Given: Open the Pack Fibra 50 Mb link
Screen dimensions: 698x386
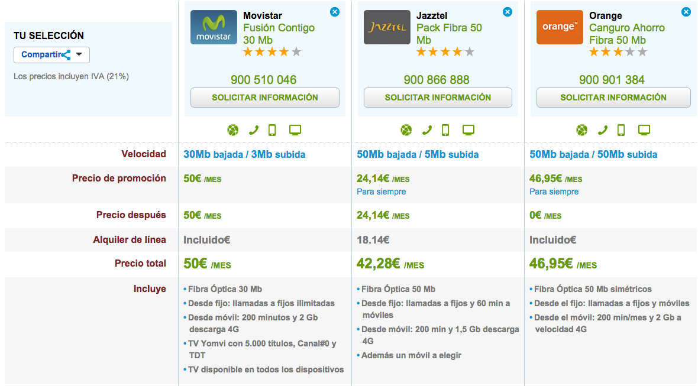Looking at the screenshot, I should click(x=449, y=34).
